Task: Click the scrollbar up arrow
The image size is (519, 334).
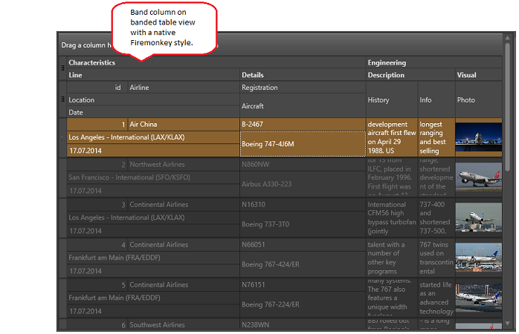Action: click(507, 38)
